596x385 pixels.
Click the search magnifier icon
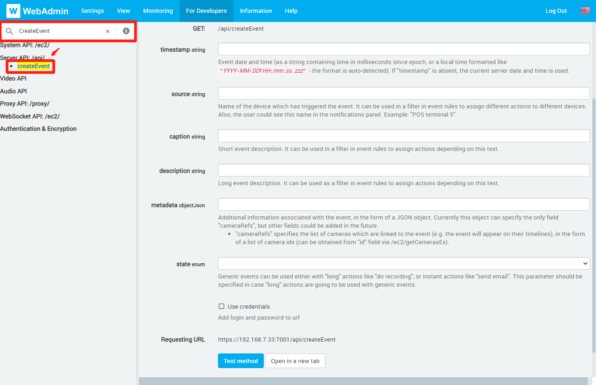(9, 31)
